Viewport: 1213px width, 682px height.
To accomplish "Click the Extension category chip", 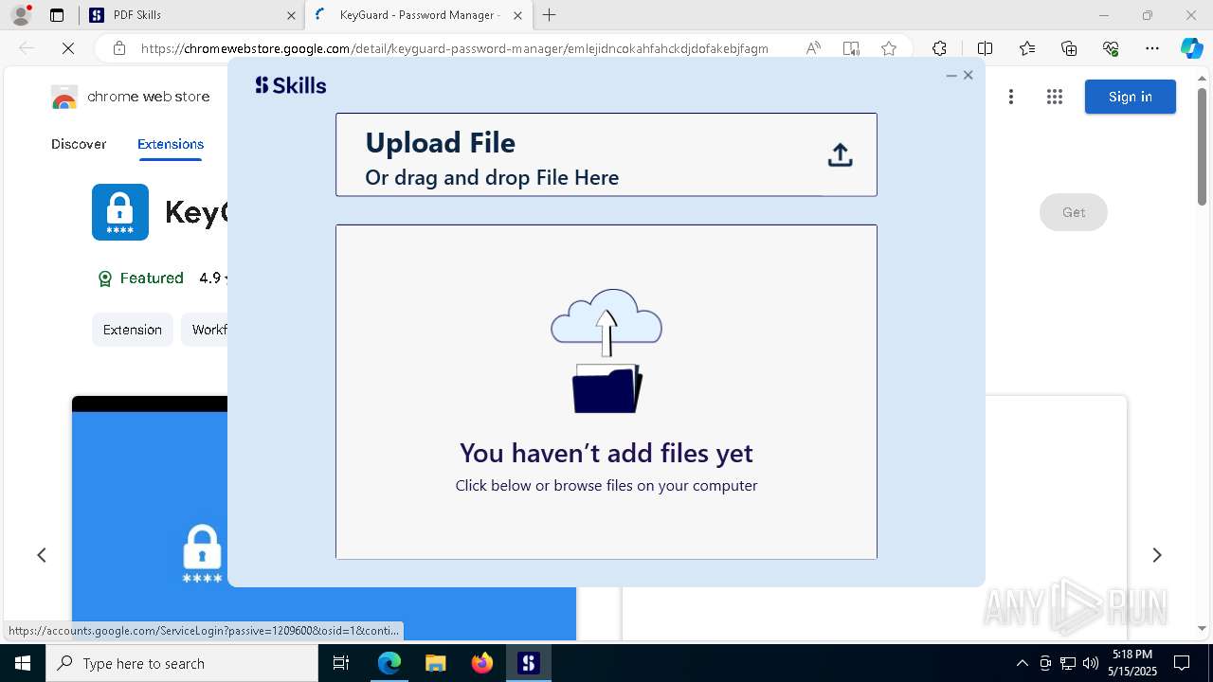I will (x=133, y=330).
